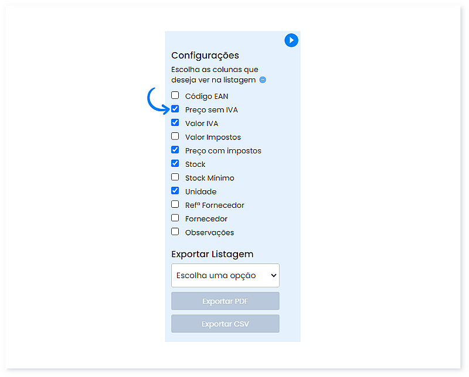Enable the Código EAN column checkbox

175,95
